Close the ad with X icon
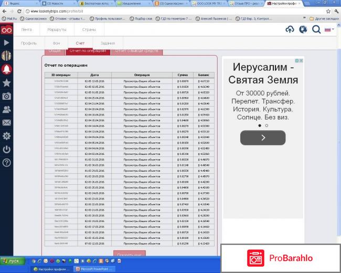This screenshot has width=341, height=273. pos(301,60)
